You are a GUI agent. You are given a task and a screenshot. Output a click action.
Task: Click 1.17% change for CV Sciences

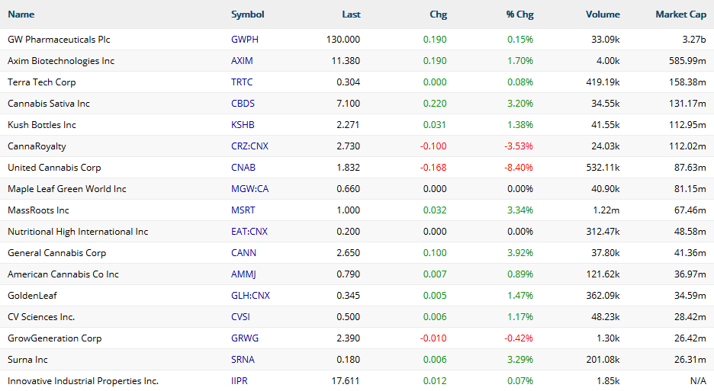coord(520,318)
